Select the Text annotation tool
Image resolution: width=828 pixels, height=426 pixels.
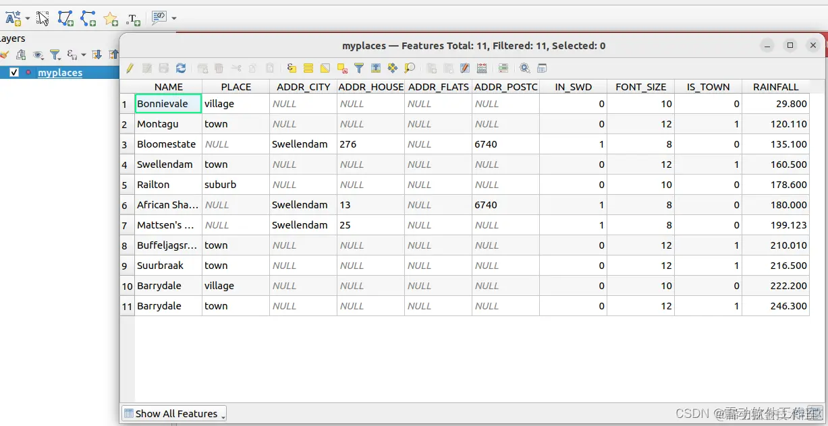(x=134, y=19)
